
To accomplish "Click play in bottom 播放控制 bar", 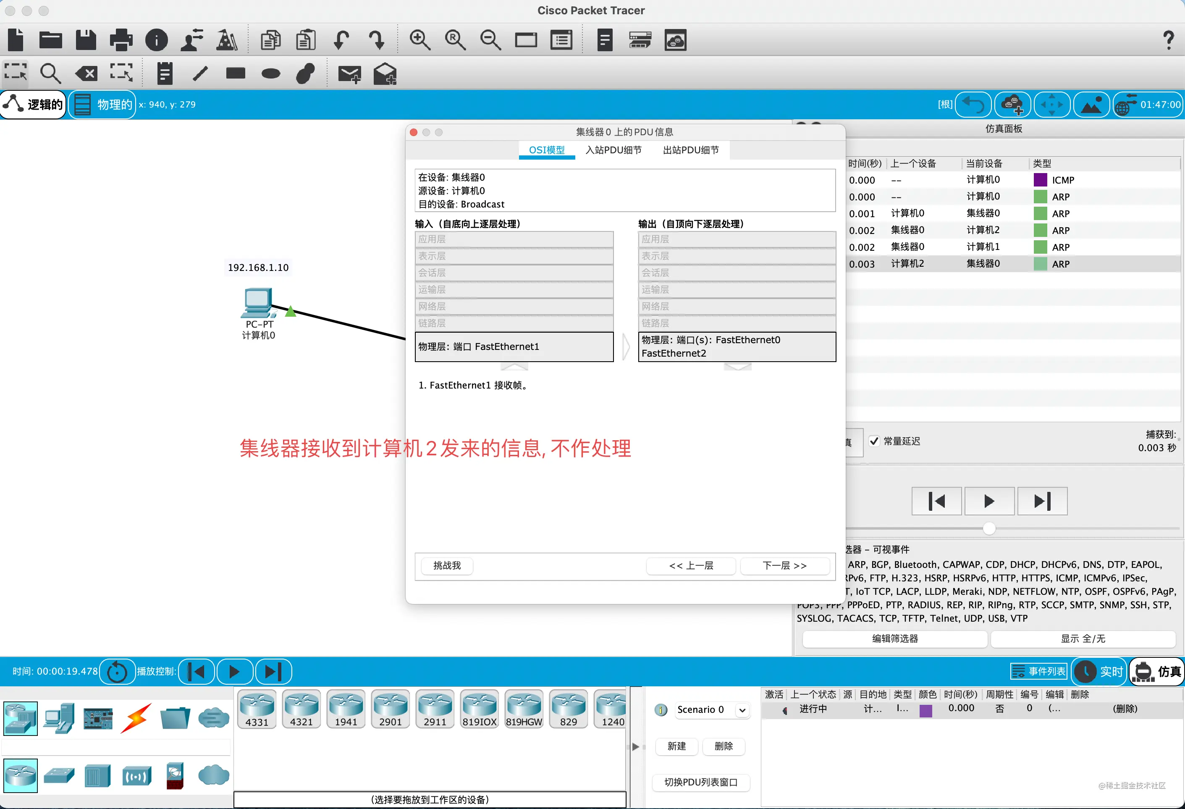I will click(x=235, y=671).
